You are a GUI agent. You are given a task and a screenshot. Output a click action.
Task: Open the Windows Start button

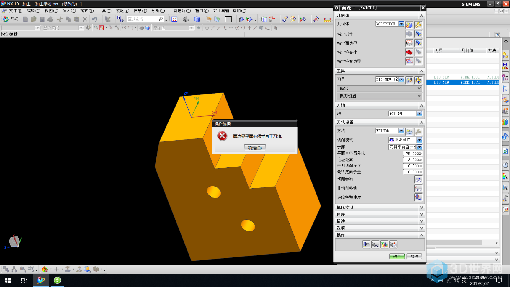click(x=8, y=280)
